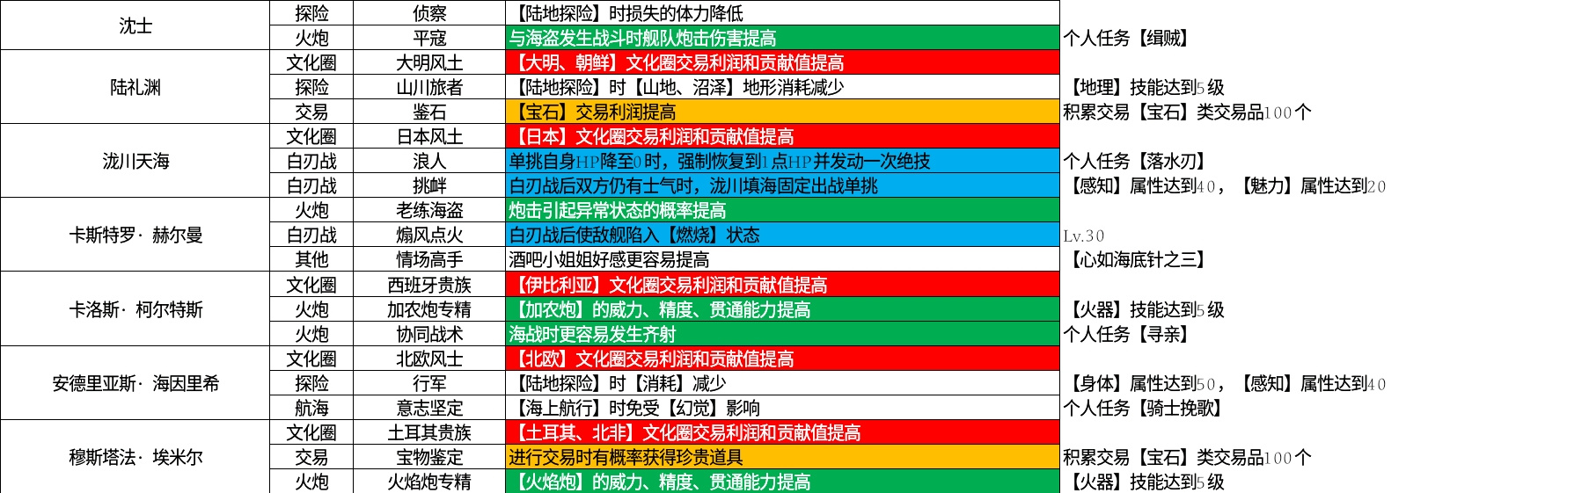Select the green cell 炮击引起异常状态的概率提高
Viewport: 1589px width, 493px height.
(782, 210)
